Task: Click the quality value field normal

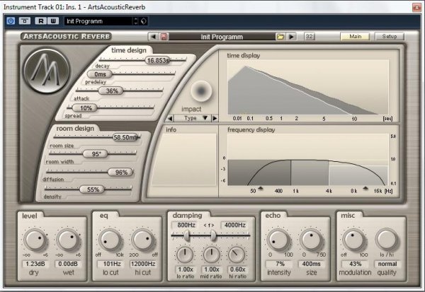Action: tap(387, 264)
